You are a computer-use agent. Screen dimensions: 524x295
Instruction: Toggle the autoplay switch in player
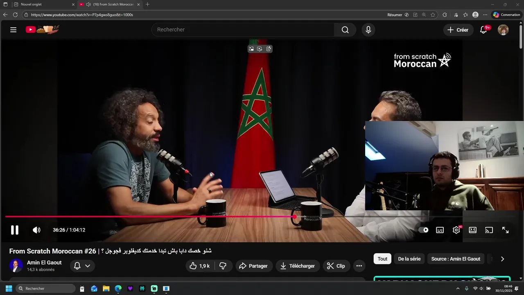click(x=423, y=230)
